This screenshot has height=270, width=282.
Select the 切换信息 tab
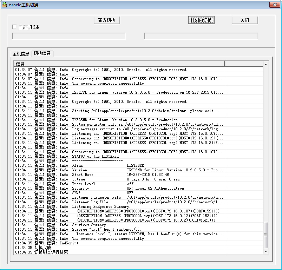42,53
